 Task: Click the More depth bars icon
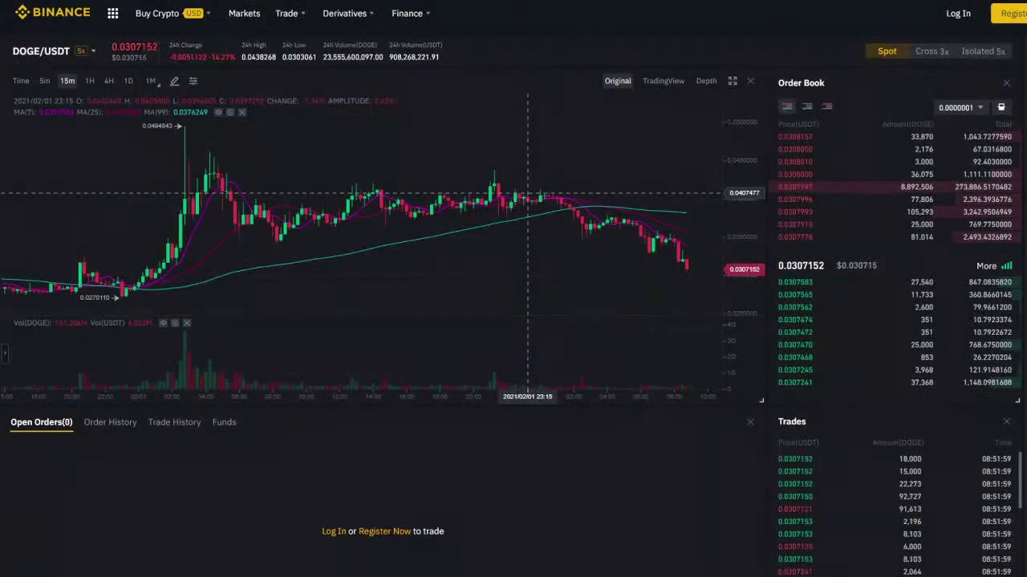[x=1007, y=265]
